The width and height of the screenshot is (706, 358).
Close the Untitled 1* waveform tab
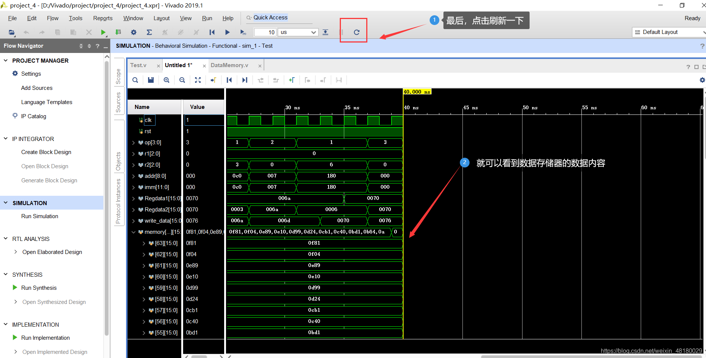pos(204,66)
